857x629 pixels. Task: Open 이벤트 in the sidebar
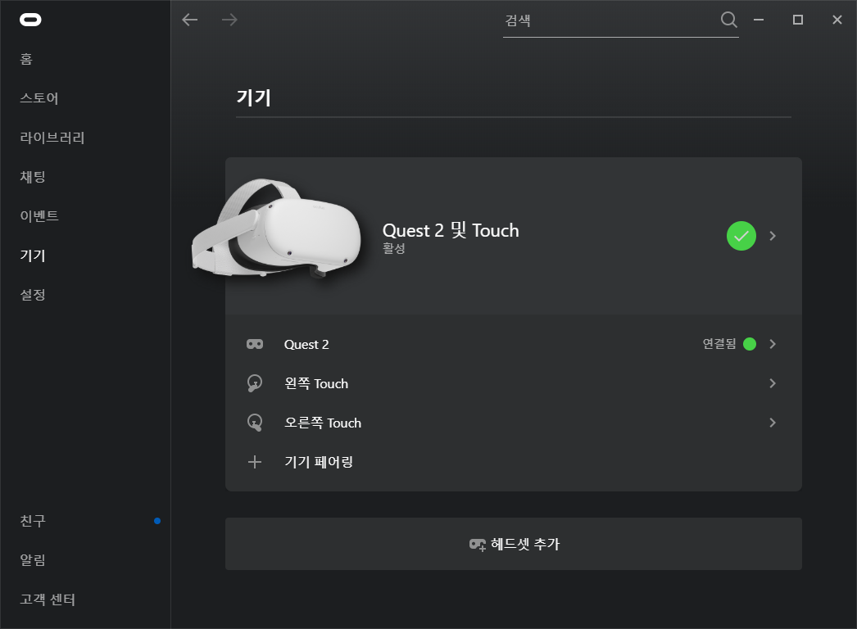pyautogui.click(x=39, y=216)
